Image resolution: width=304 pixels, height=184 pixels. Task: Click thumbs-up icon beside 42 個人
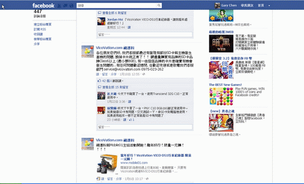pyautogui.click(x=99, y=81)
